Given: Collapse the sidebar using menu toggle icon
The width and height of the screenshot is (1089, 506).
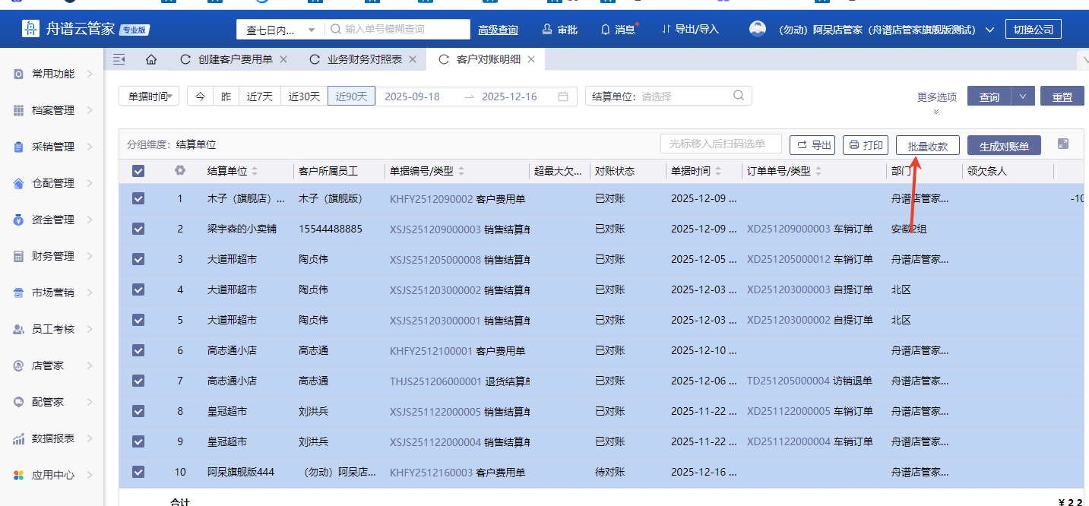Looking at the screenshot, I should [119, 59].
